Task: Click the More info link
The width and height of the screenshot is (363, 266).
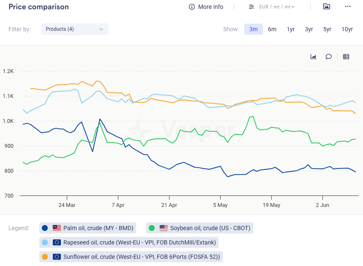Action: coord(210,7)
